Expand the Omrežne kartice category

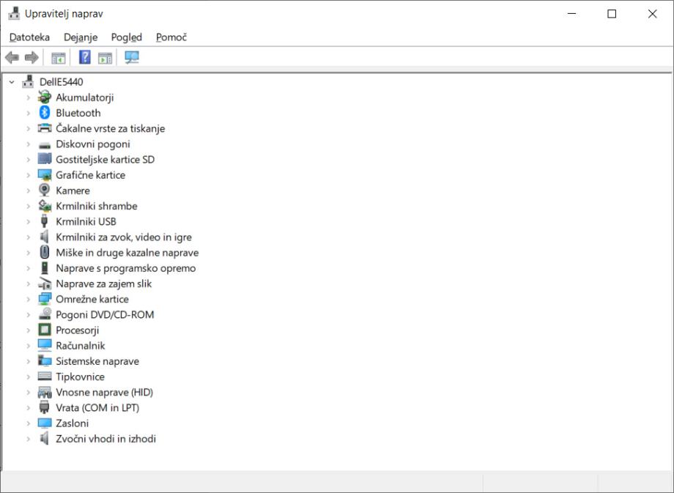28,299
